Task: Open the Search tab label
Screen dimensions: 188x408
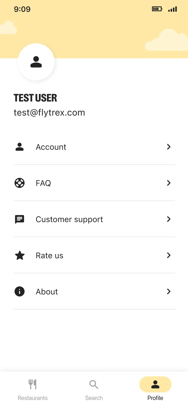Action: click(94, 398)
